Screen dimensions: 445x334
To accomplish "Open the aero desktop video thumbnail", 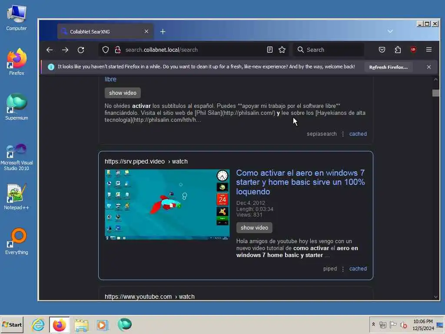I will coord(167,204).
